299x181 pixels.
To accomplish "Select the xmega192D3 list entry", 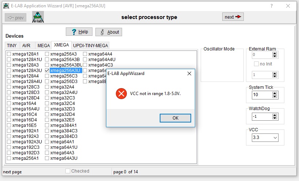I will 26,153.
